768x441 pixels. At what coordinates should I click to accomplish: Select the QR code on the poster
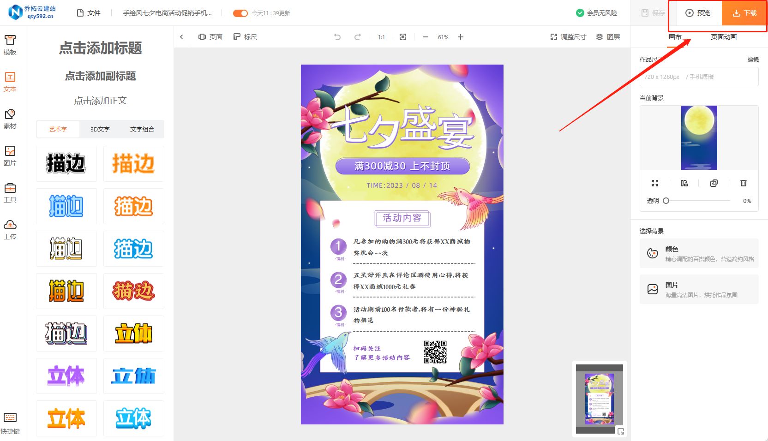(435, 352)
